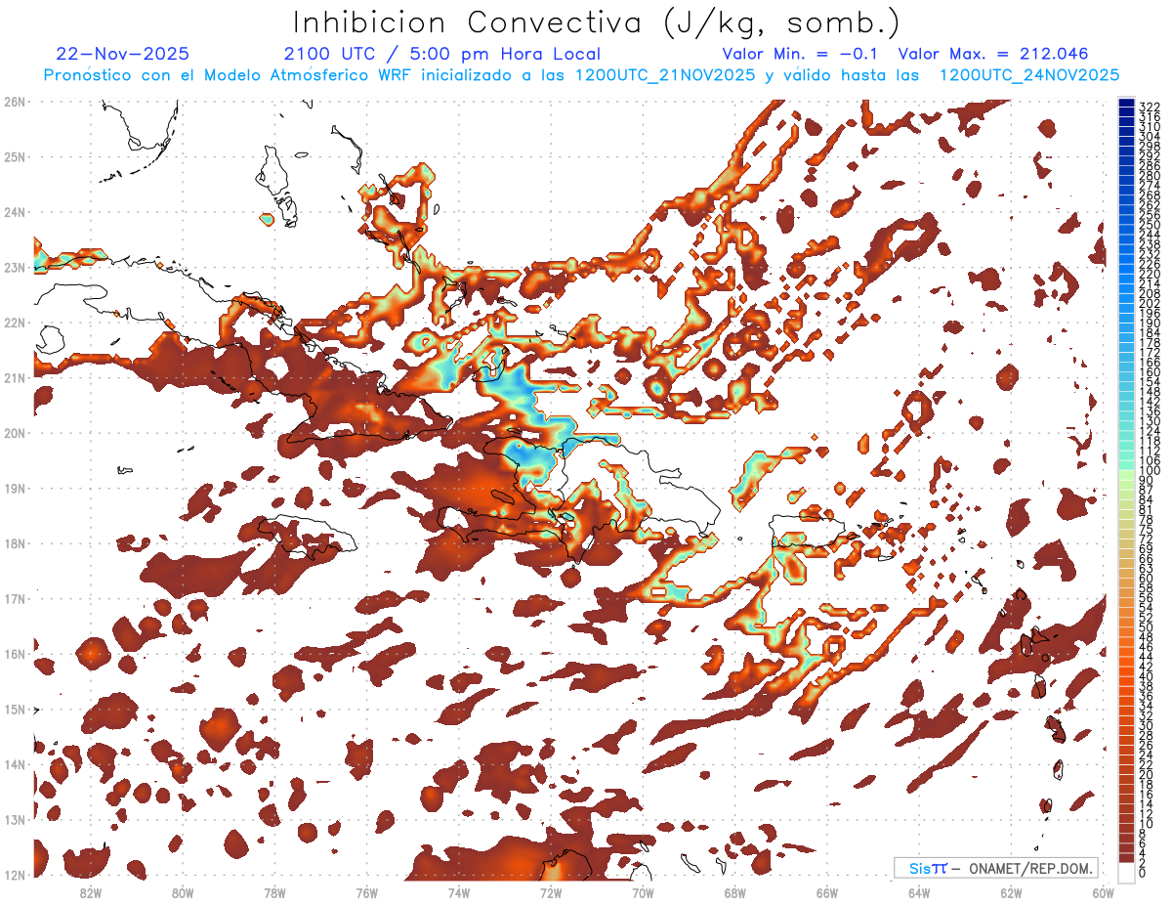Click the longitude label '74W'

click(459, 893)
